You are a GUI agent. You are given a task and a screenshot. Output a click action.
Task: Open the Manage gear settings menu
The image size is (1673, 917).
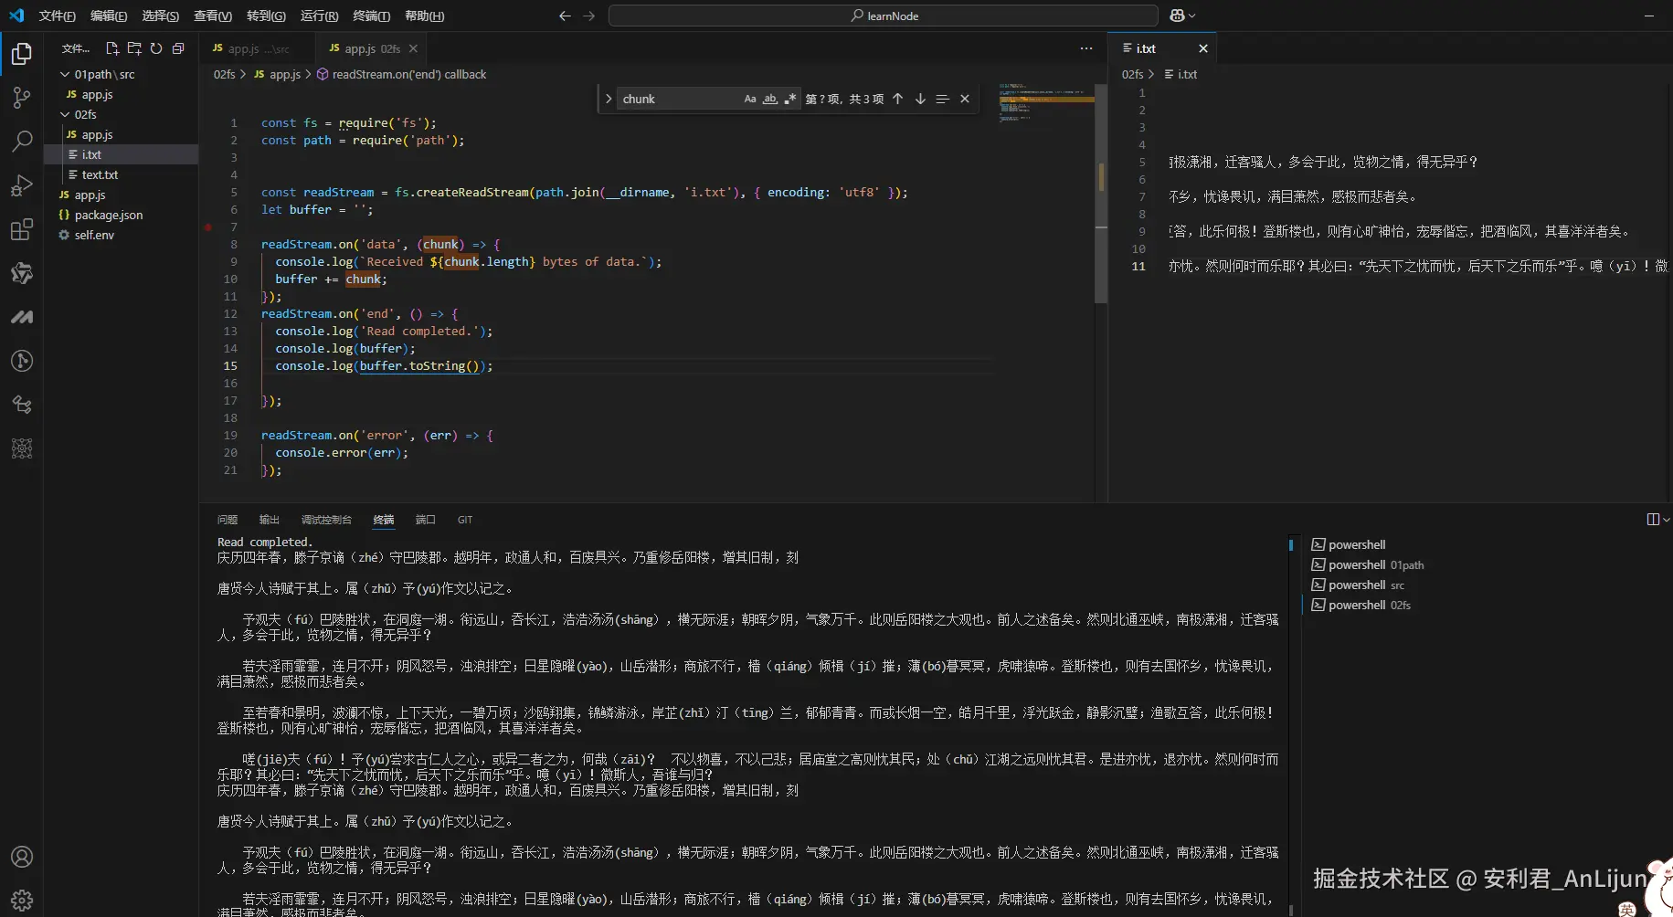point(22,901)
